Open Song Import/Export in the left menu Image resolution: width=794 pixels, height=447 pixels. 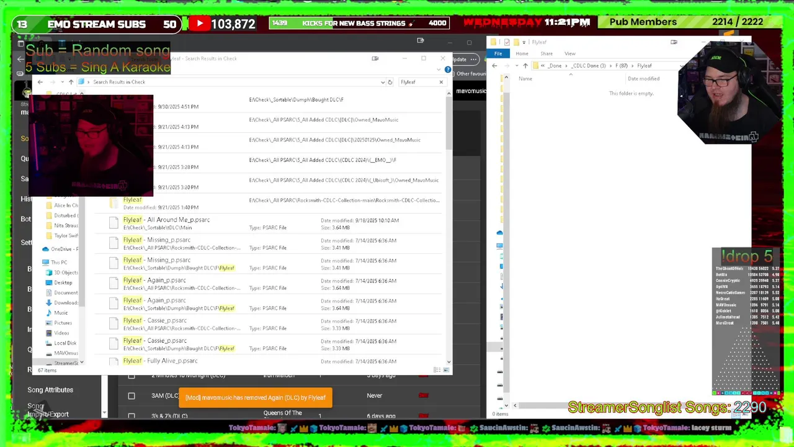click(x=48, y=410)
